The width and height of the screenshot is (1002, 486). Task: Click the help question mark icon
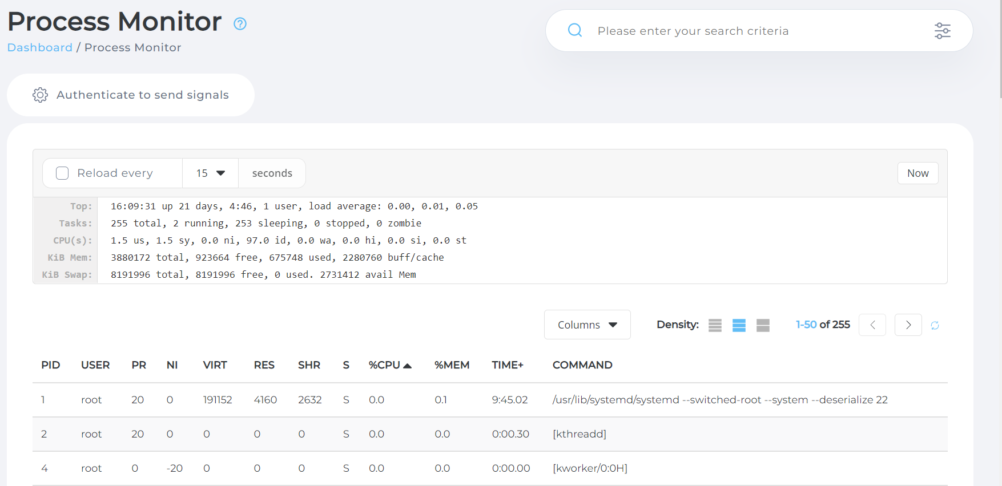pyautogui.click(x=240, y=24)
